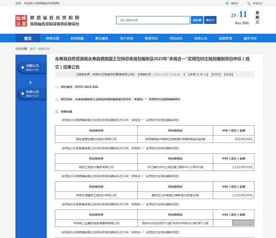Click the amount 1,220,000.00元

pos(242,167)
